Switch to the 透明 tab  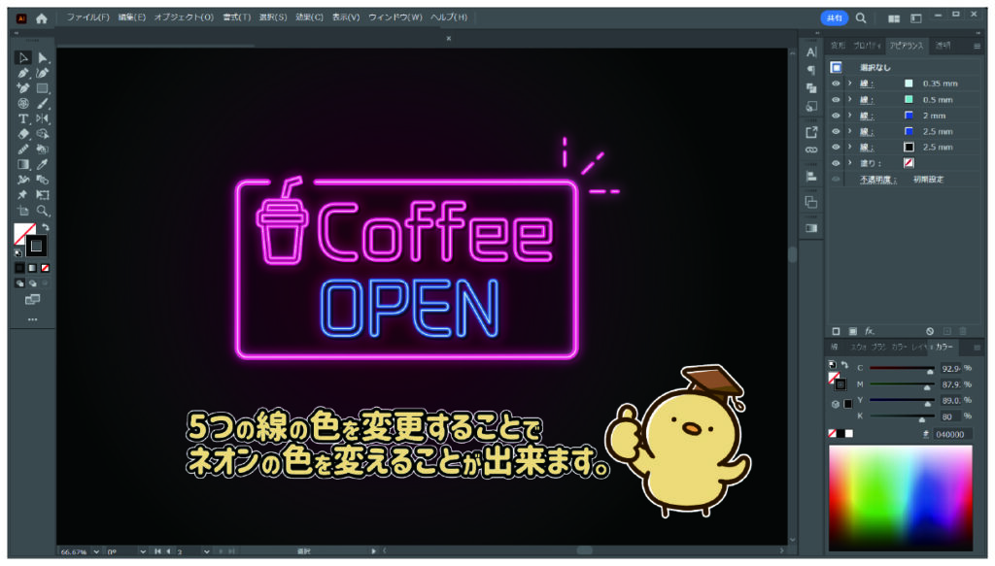[943, 46]
